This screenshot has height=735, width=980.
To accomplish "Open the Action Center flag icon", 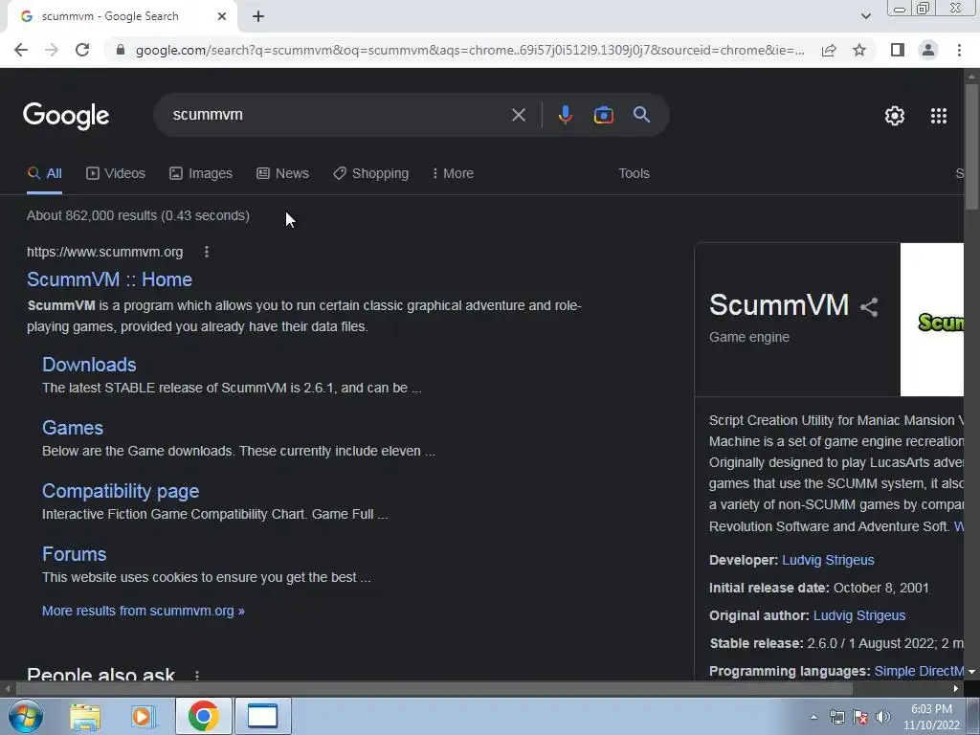I will coord(860,717).
